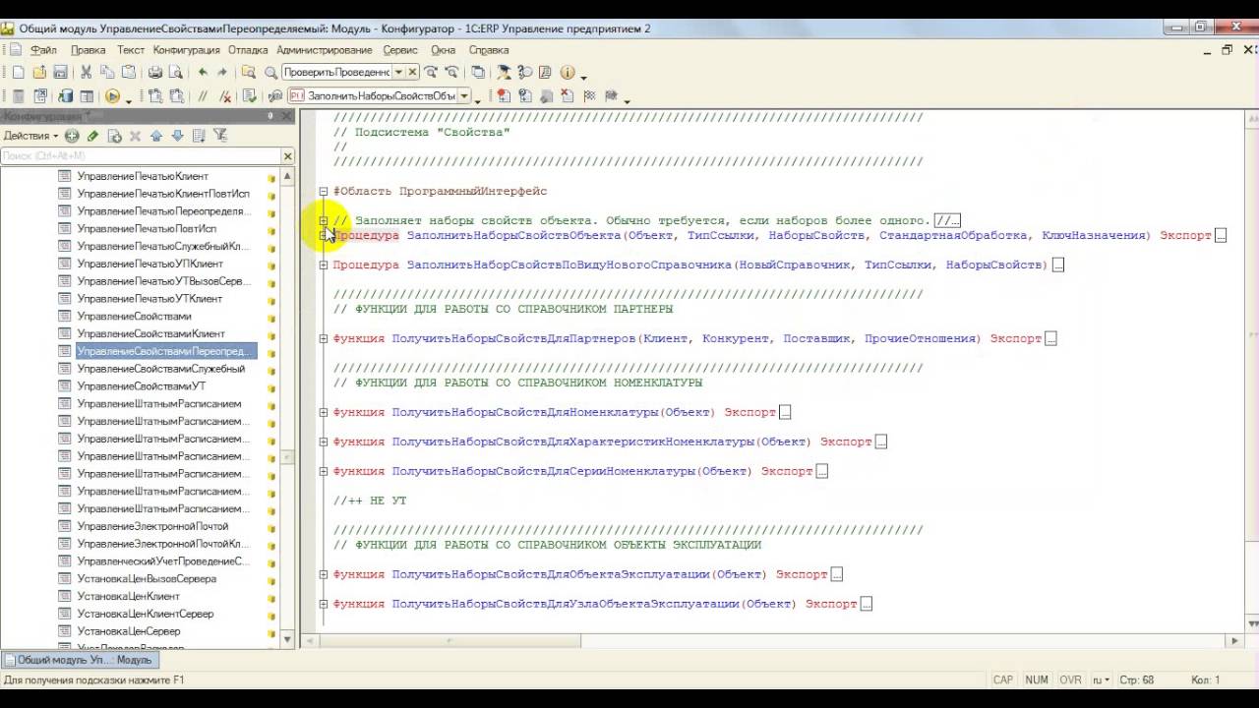Image resolution: width=1259 pixels, height=708 pixels.
Task: Click the Paste clipboard icon
Action: 128,72
